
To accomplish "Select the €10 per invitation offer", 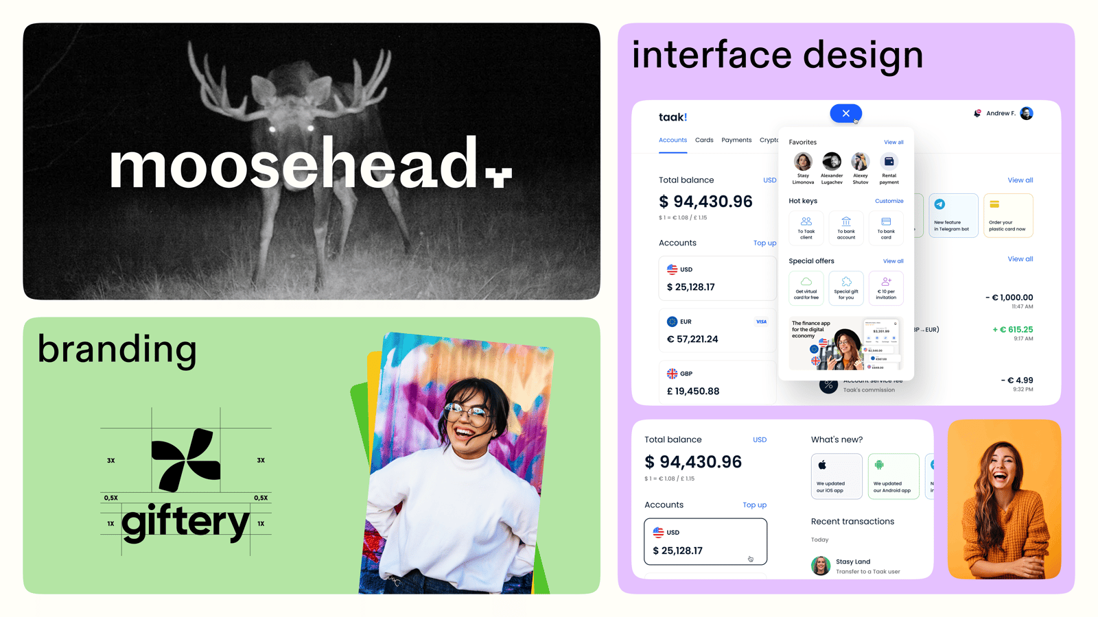I will coord(886,288).
